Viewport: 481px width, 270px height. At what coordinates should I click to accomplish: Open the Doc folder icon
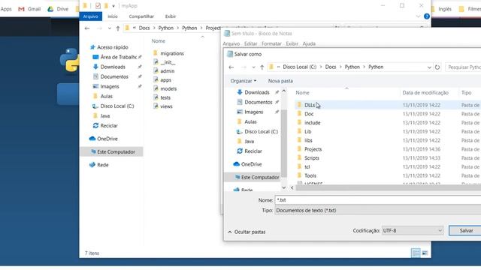click(300, 113)
